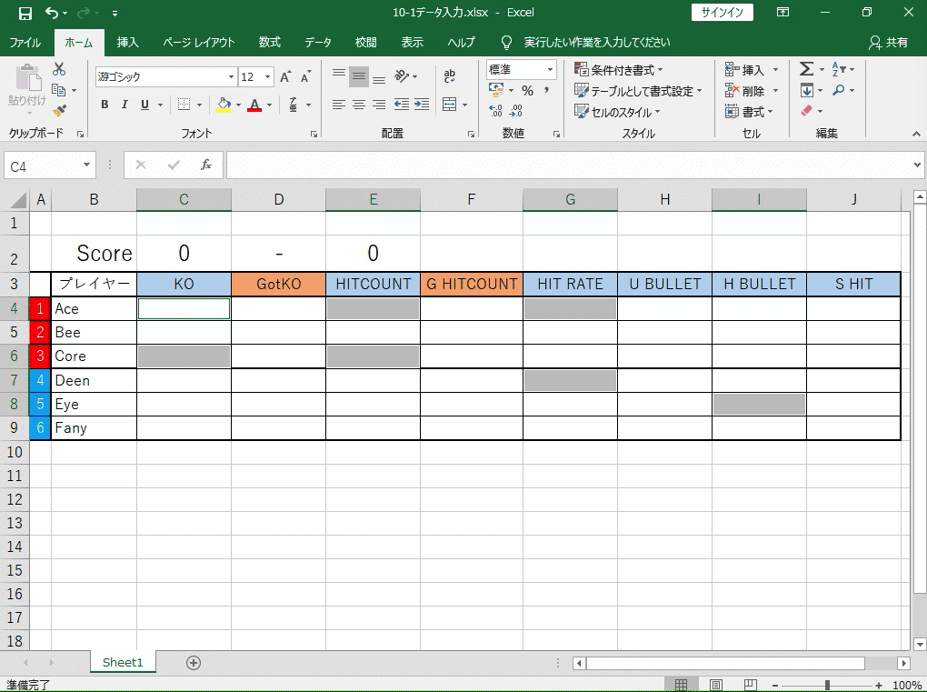Add a new sheet with the plus icon
This screenshot has width=927, height=692.
click(193, 663)
